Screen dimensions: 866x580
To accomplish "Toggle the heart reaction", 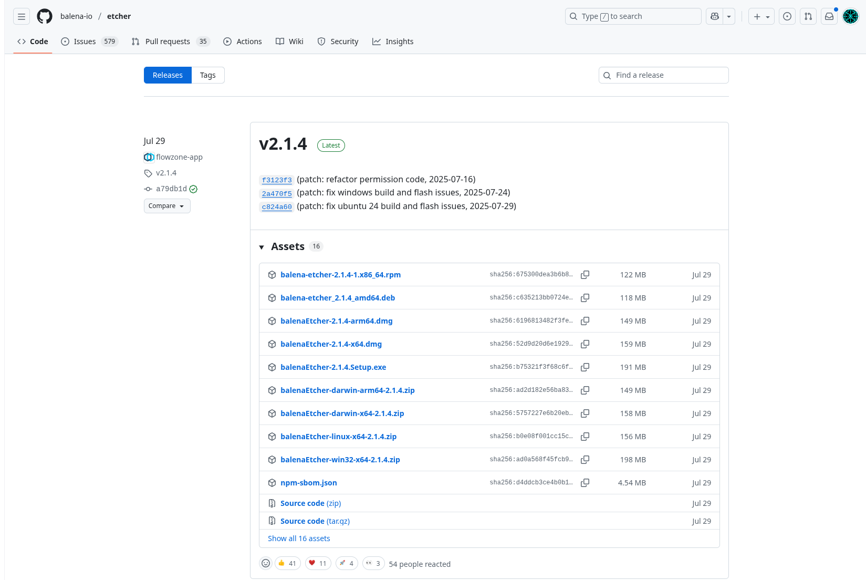I will 318,563.
